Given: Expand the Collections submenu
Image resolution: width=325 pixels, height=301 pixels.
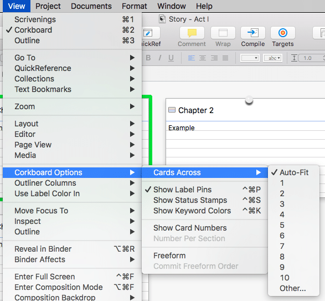Looking at the screenshot, I should [72, 79].
